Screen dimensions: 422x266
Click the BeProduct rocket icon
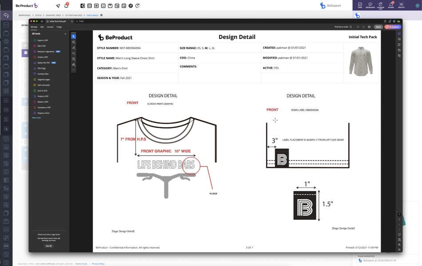(58, 6)
